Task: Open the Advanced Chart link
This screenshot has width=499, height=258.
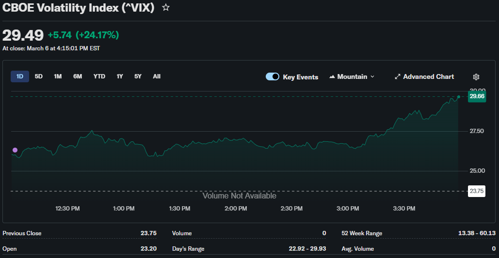Action: pos(428,77)
